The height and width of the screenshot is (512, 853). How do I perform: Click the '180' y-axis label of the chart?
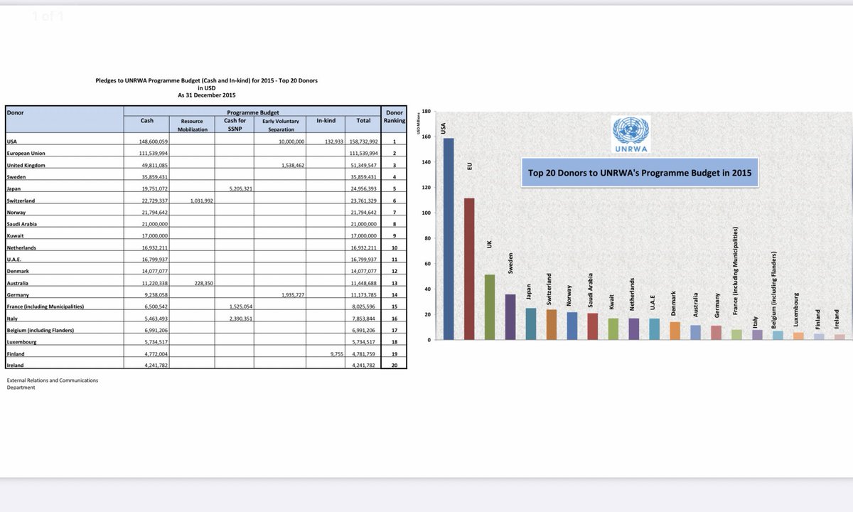(426, 112)
